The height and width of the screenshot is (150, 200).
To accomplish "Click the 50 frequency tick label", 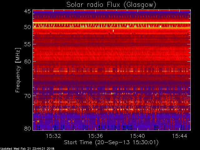I will pos(27,27).
